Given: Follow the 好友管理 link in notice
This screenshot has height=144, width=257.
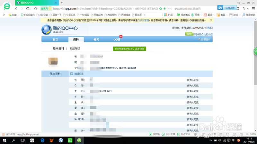Looking at the screenshot, I should [x=144, y=21].
